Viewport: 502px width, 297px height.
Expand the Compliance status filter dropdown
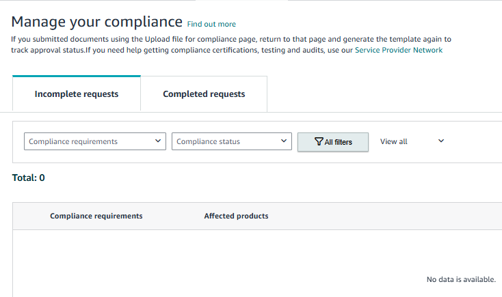click(231, 141)
